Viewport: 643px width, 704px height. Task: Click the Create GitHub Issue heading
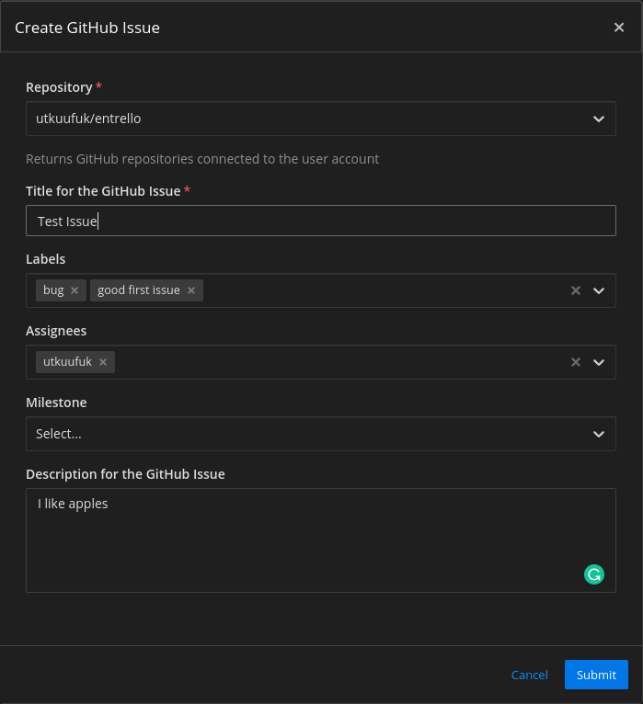click(x=87, y=28)
